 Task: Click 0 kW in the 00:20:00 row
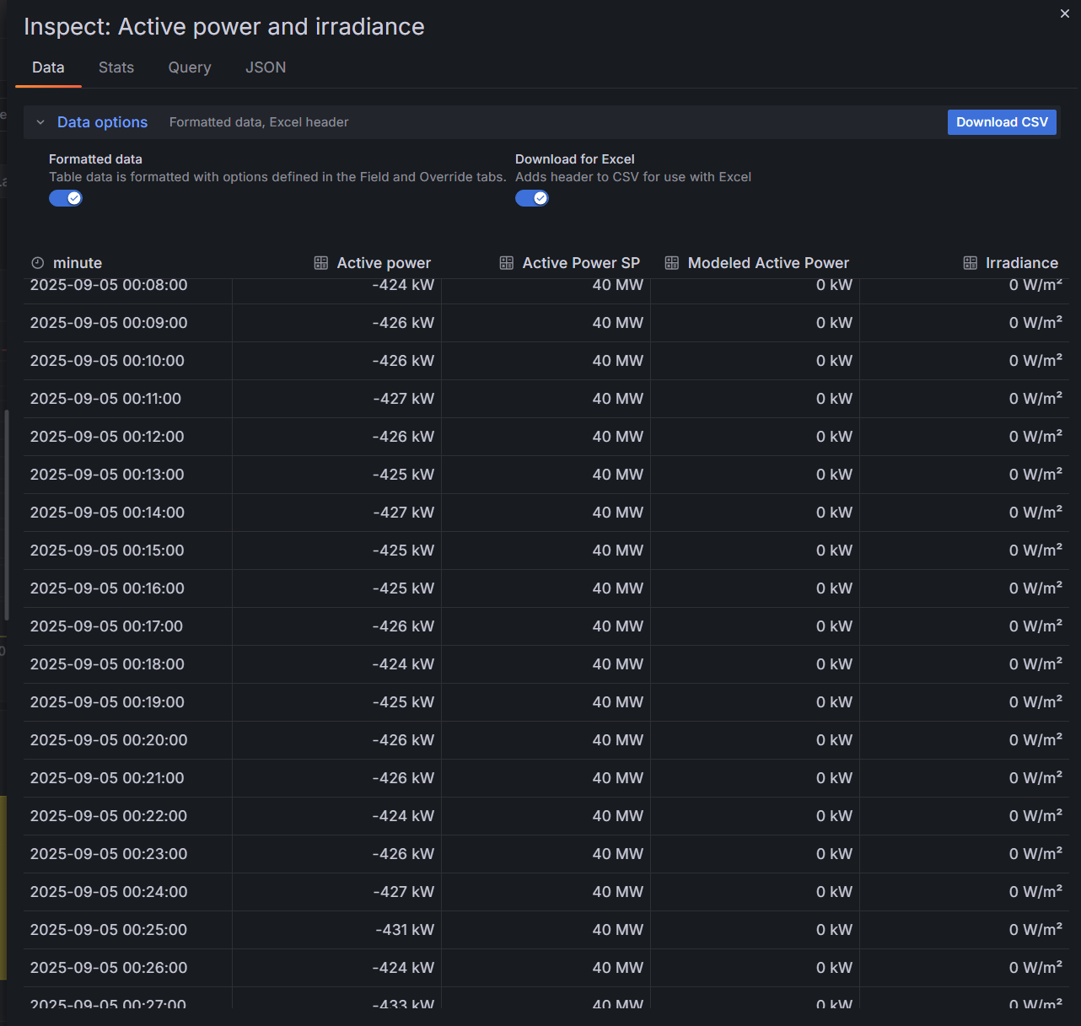(834, 740)
